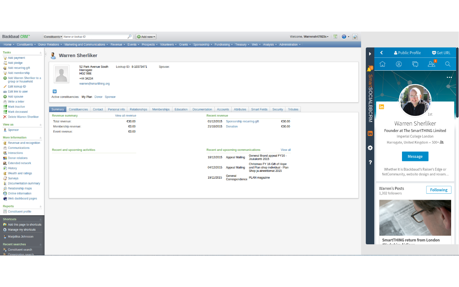Click the search magnifier in lookup box
Viewport: 459px width, 287px height.
(130, 37)
